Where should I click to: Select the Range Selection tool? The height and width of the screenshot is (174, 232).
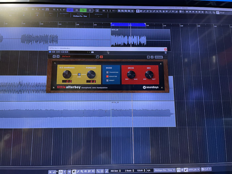click(x=141, y=11)
